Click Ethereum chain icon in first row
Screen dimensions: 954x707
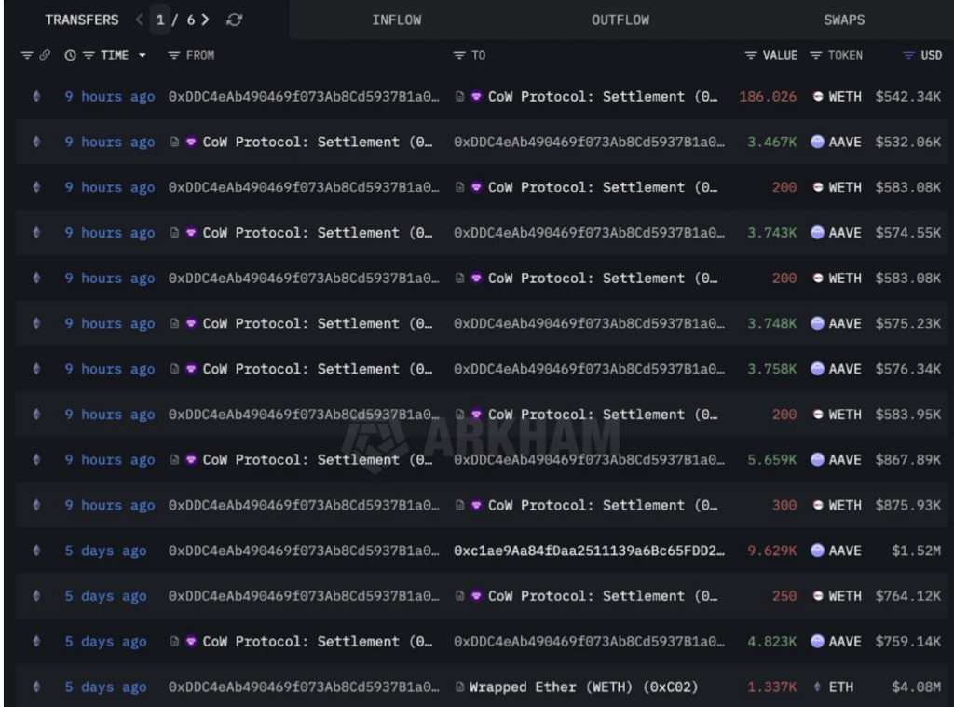tap(37, 97)
